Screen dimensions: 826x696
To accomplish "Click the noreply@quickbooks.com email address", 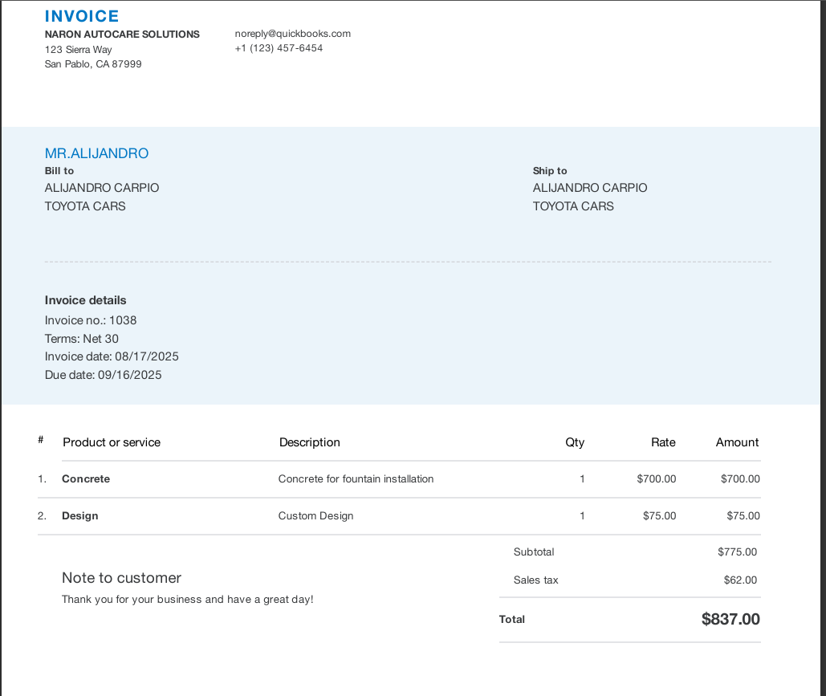I will click(x=292, y=34).
